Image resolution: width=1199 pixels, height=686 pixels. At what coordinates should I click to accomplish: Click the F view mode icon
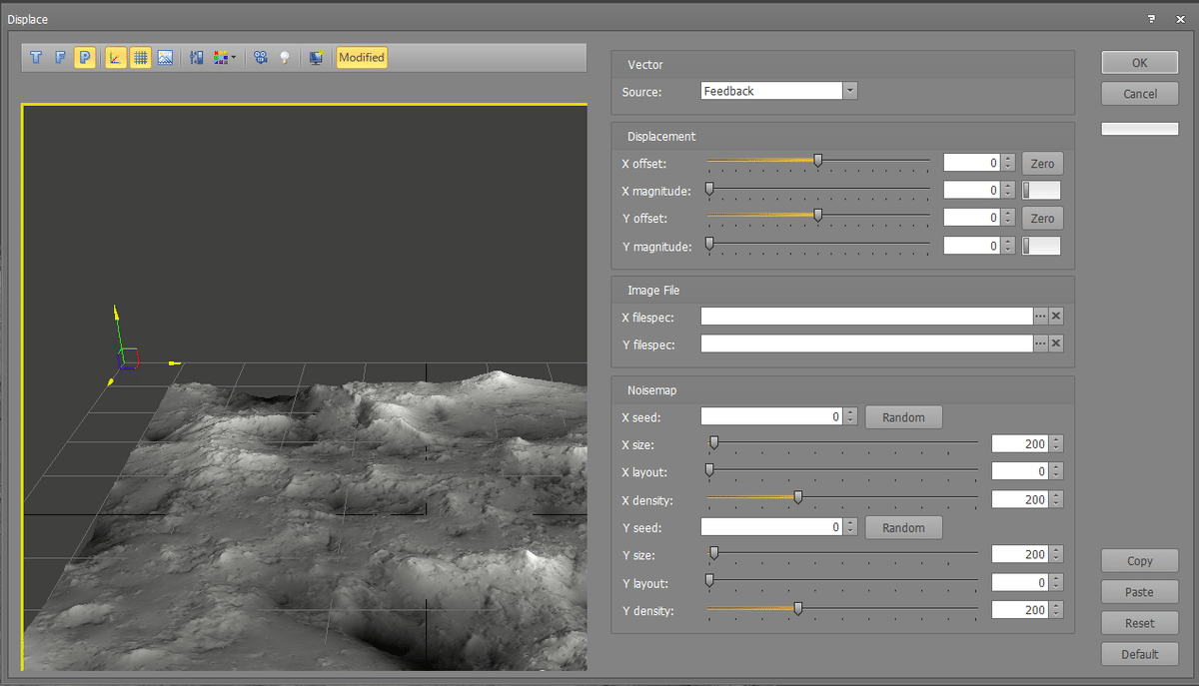61,58
